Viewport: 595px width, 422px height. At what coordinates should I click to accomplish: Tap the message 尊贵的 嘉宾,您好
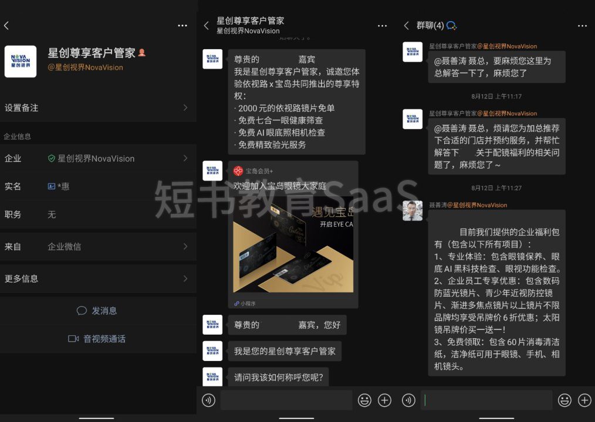288,325
